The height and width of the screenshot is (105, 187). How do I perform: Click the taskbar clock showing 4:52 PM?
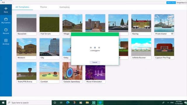coord(179,103)
